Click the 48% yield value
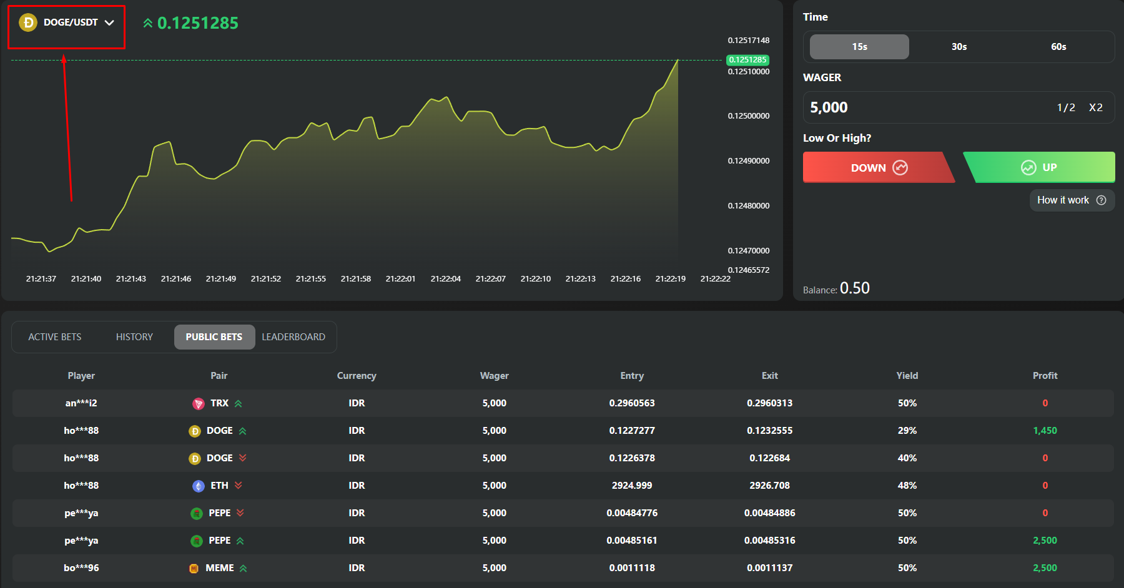Image resolution: width=1124 pixels, height=588 pixels. pyautogui.click(x=907, y=486)
